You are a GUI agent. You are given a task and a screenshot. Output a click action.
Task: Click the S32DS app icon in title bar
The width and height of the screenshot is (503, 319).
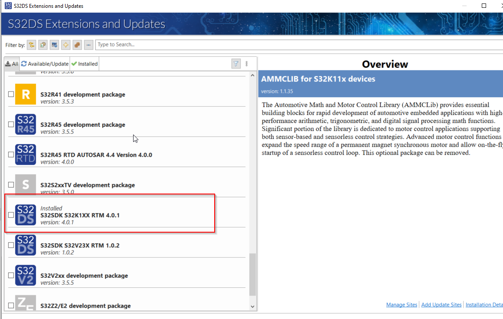[x=8, y=6]
